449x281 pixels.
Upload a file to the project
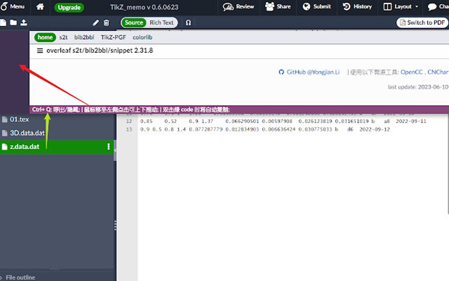click(24, 22)
